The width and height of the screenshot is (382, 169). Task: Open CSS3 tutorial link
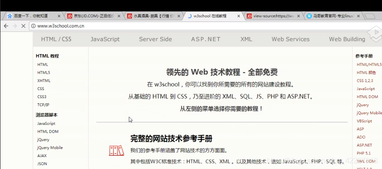click(41, 96)
